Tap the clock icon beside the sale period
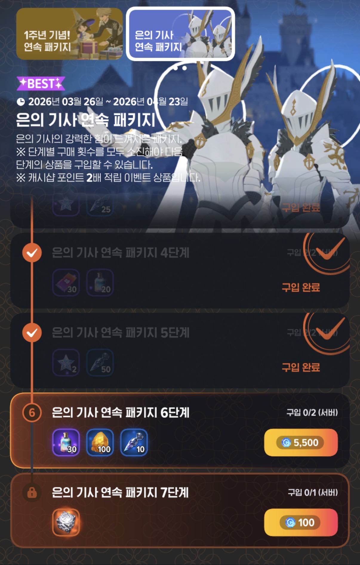Viewport: 360px width, 565px height. coord(21,102)
